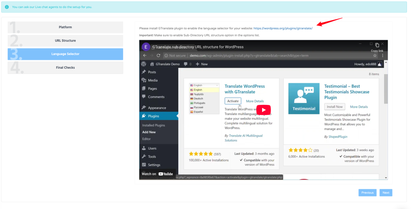Click the Next button

click(x=386, y=193)
